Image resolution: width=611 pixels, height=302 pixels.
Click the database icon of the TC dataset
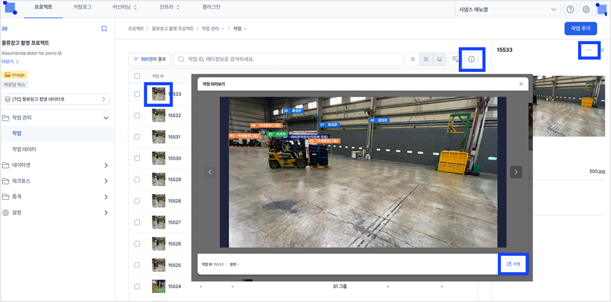pyautogui.click(x=8, y=99)
